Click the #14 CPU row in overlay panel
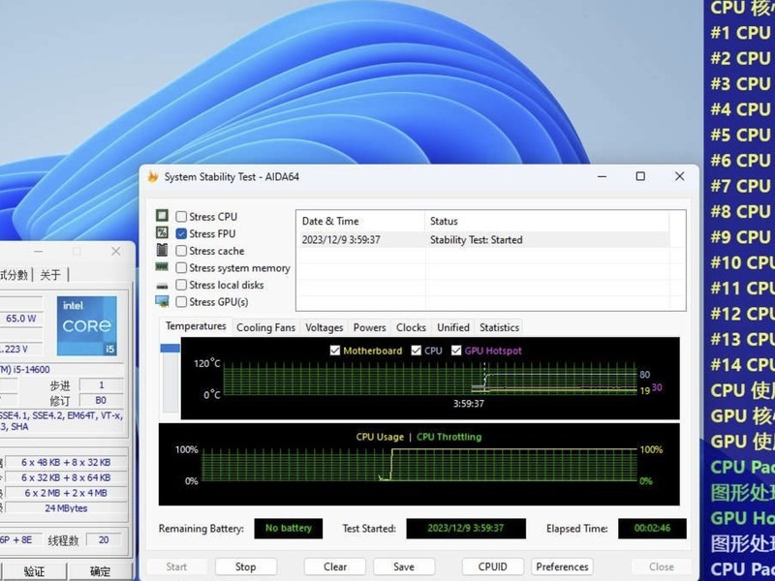This screenshot has width=775, height=581. pos(741,365)
